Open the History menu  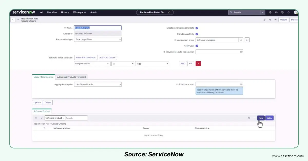65,12
